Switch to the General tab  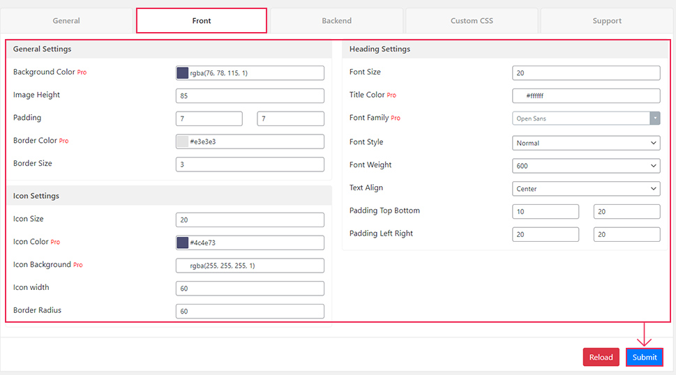66,21
